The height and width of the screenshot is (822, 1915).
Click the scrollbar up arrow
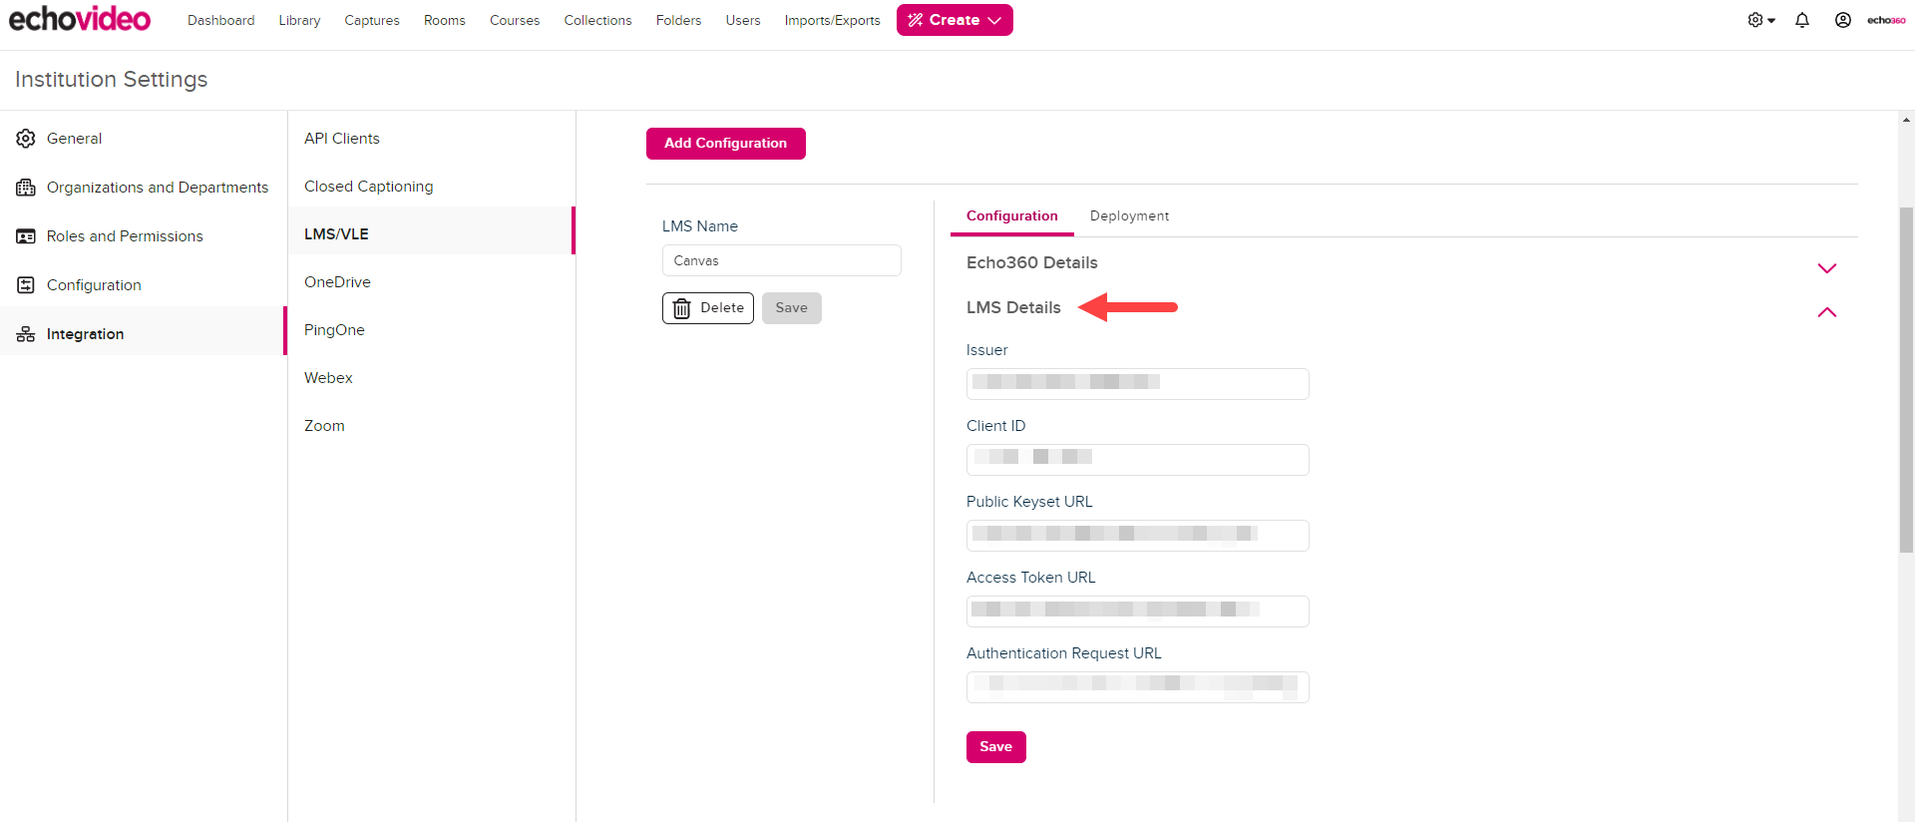[1906, 120]
